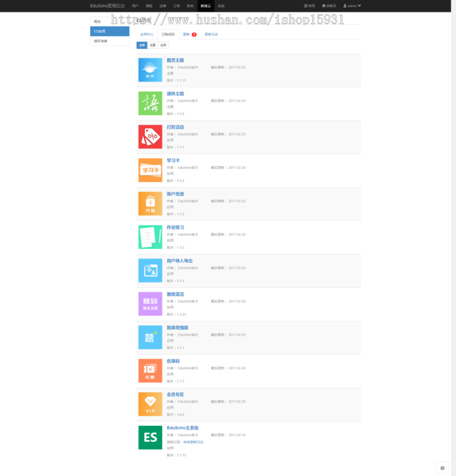Viewport: 456px width, 476px height.
Task: Switch to the 更新日志 tab
Action: point(211,34)
